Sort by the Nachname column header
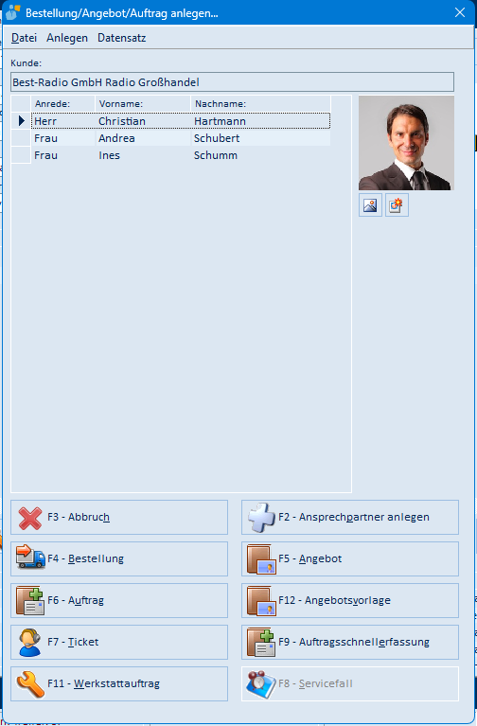 click(x=260, y=104)
